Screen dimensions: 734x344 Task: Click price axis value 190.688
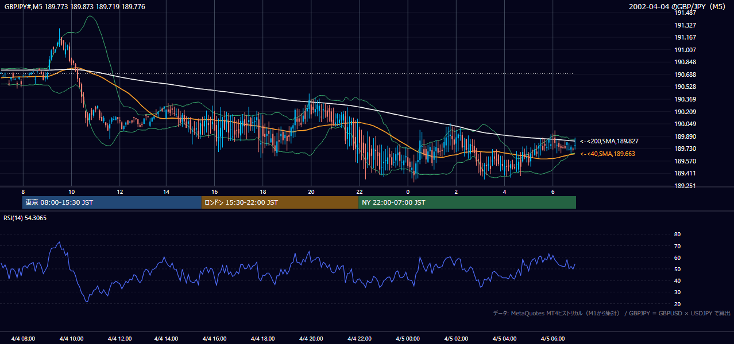(685, 75)
